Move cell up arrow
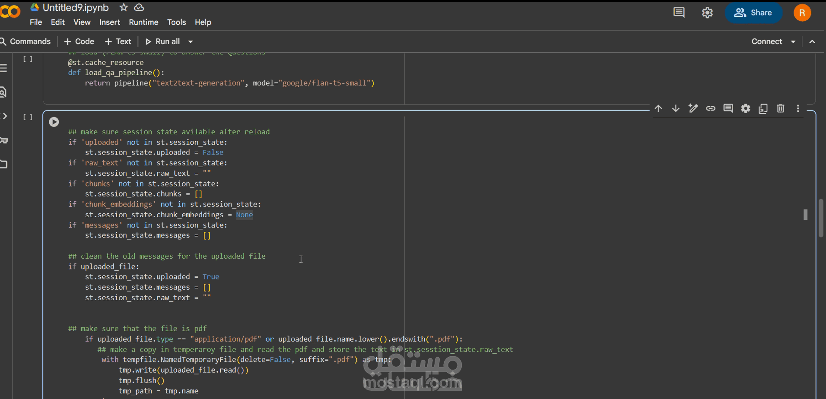Image resolution: width=826 pixels, height=399 pixels. tap(658, 108)
